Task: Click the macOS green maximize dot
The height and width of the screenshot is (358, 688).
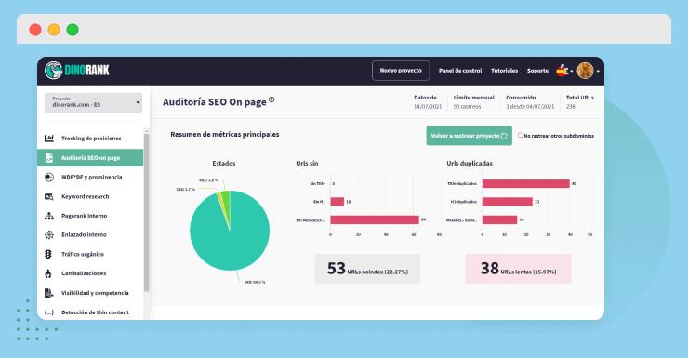Action: point(73,30)
